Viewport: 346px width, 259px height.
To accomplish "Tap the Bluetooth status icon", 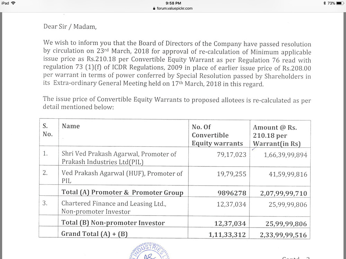I will point(325,3).
